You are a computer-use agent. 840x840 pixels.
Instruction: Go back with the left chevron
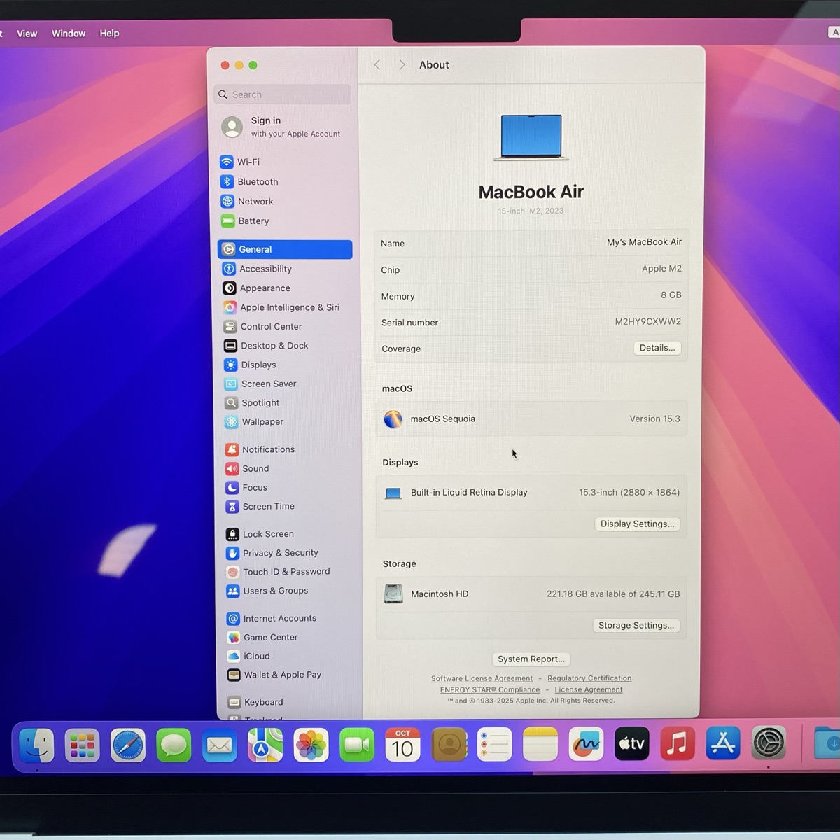pyautogui.click(x=377, y=64)
